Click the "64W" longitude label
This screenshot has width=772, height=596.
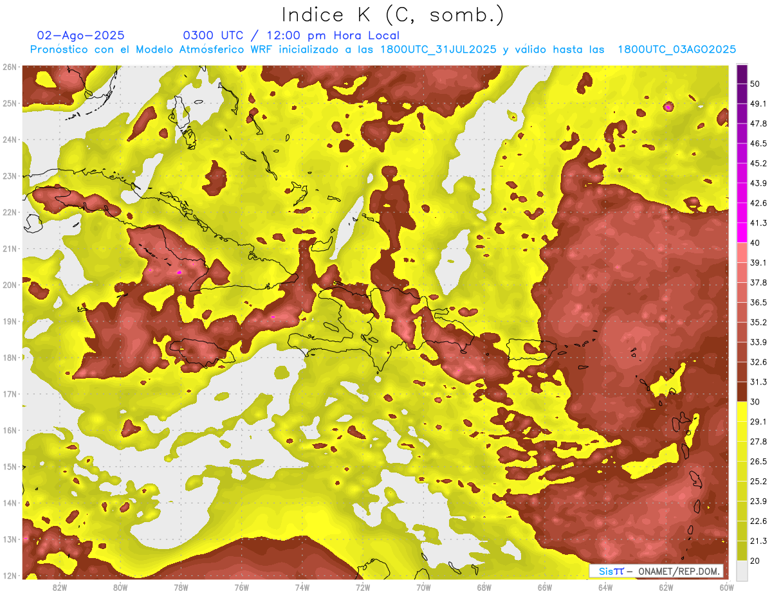[605, 587]
